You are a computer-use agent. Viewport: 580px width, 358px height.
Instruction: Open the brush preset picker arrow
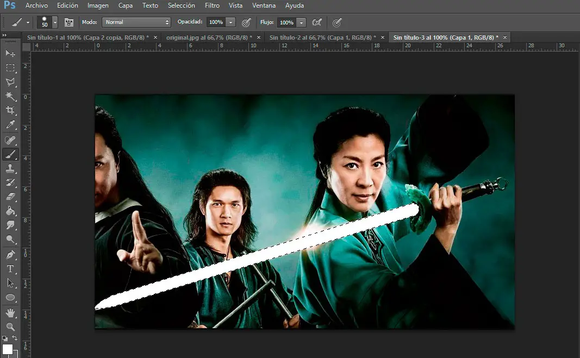(55, 23)
